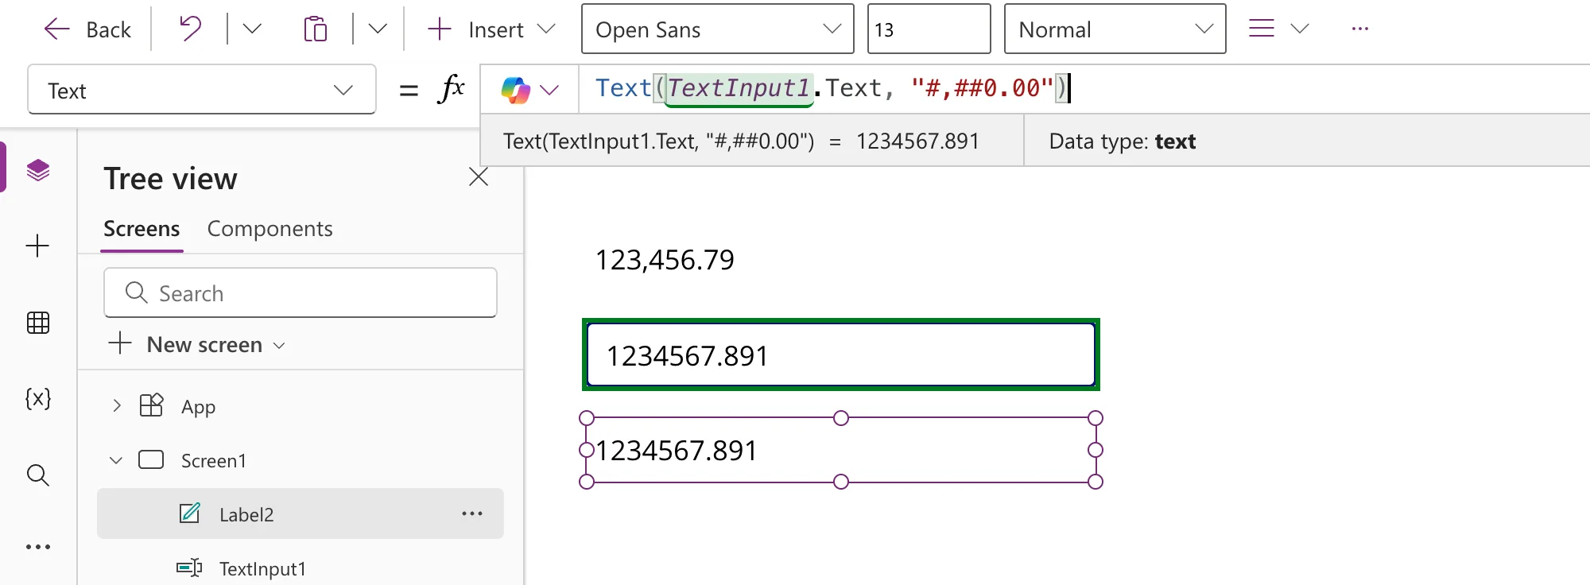The height and width of the screenshot is (585, 1590).
Task: Open the Text property selector dropdown
Action: [202, 90]
